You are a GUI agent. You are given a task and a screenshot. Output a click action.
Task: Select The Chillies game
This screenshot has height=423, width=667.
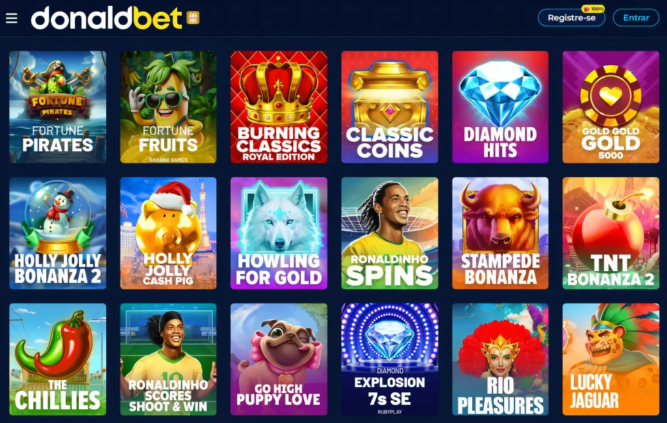click(x=58, y=359)
